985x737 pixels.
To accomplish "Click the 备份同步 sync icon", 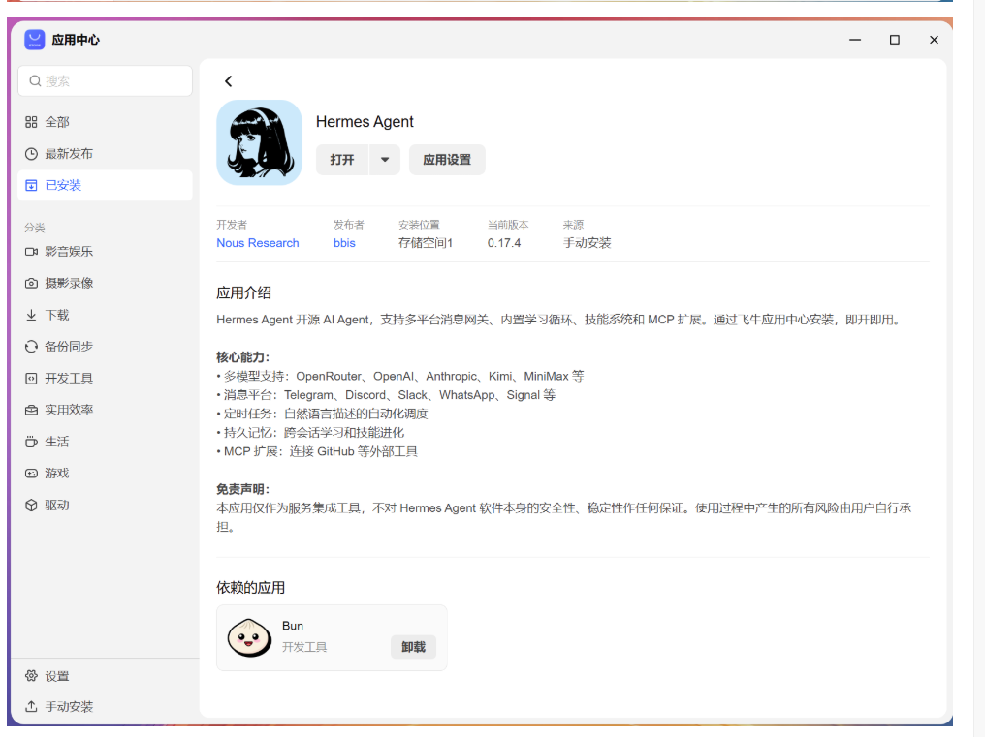I will tap(31, 347).
